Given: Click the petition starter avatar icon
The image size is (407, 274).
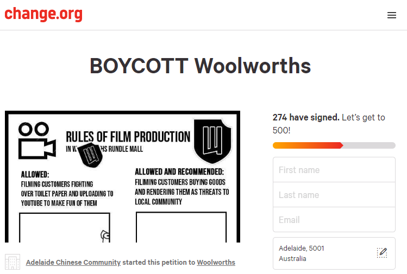Looking at the screenshot, I should tap(12, 262).
